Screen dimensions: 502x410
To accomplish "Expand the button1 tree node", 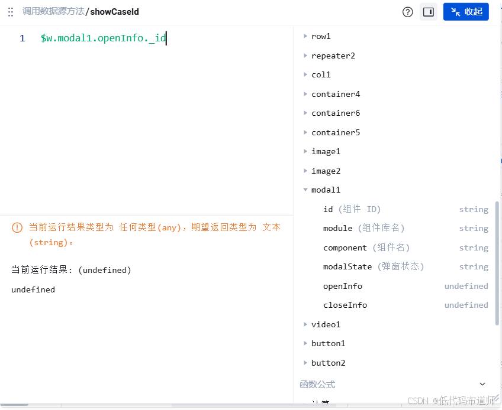I will point(305,343).
